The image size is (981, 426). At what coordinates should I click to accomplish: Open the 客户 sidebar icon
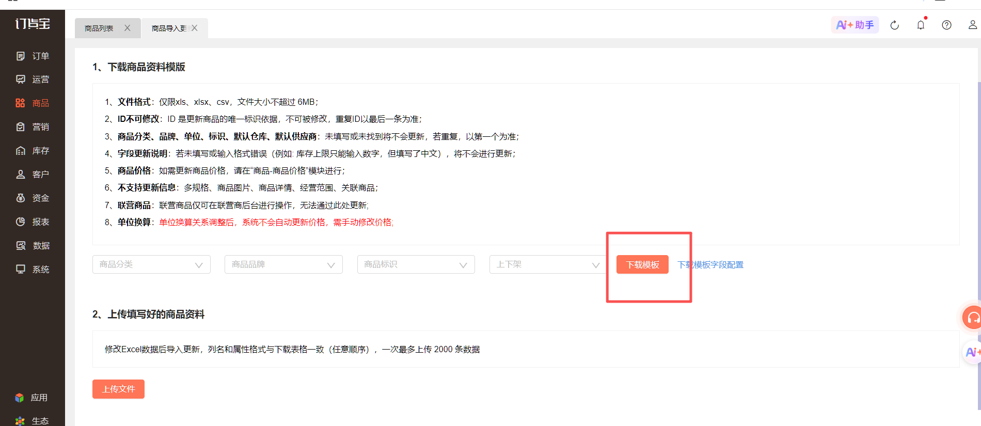21,174
